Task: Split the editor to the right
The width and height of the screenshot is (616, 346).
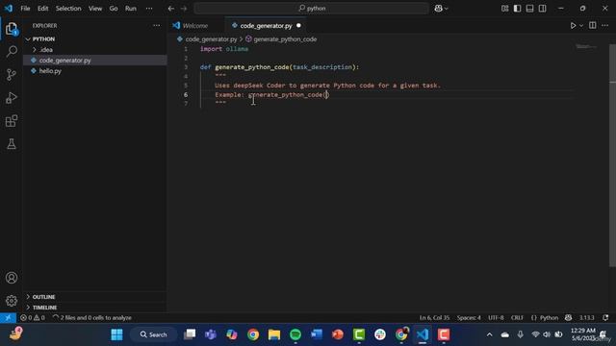Action: pos(593,26)
